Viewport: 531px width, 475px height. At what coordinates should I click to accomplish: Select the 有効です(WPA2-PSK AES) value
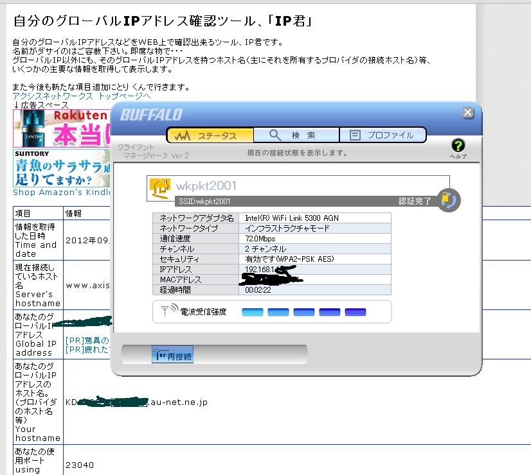[x=289, y=259]
